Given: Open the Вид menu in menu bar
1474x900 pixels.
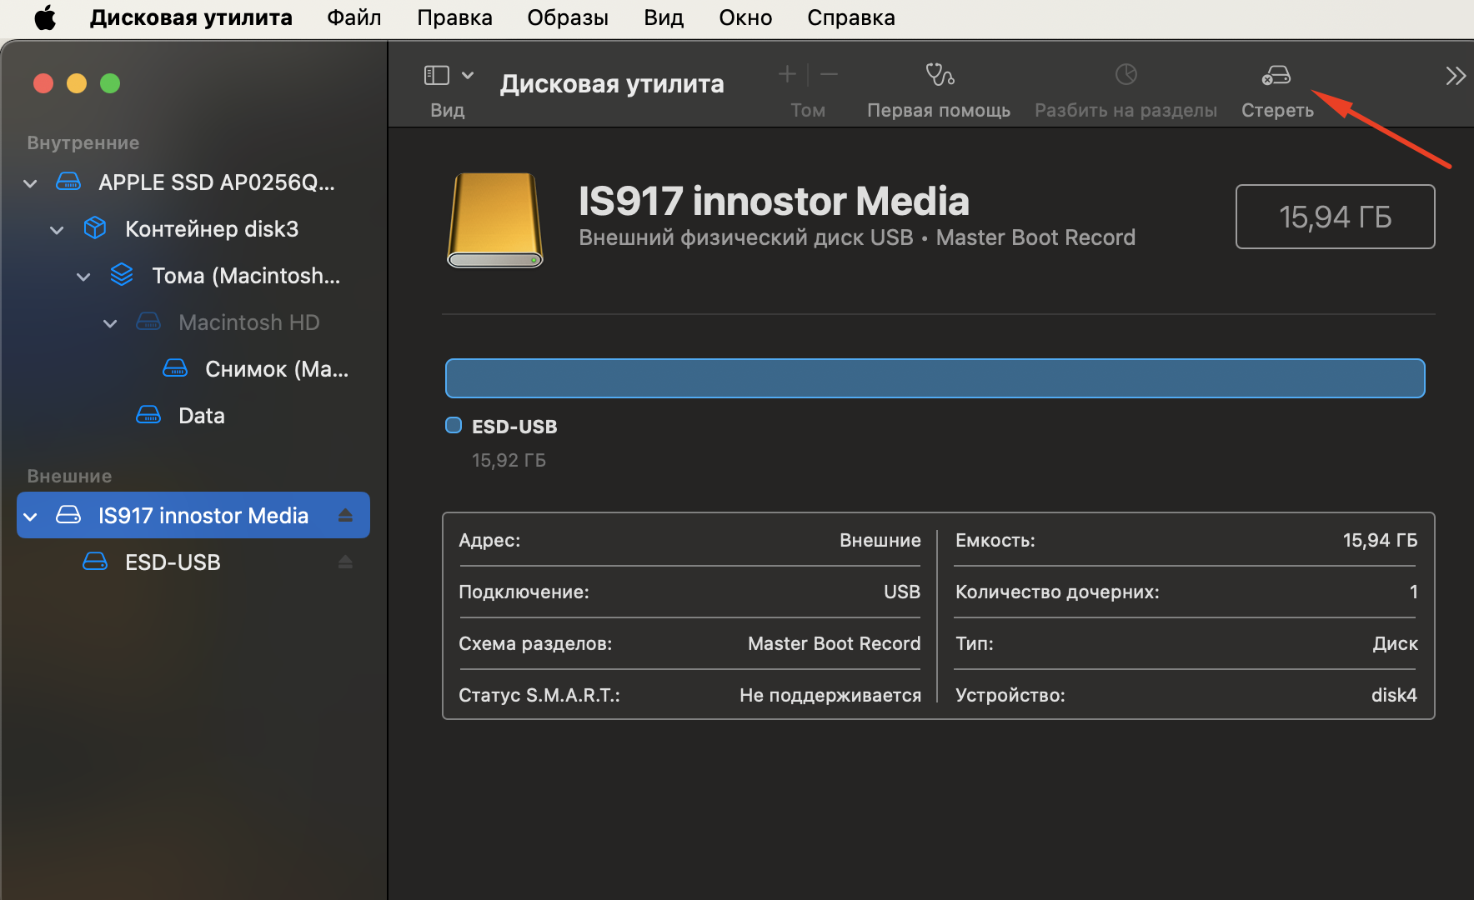Looking at the screenshot, I should [x=664, y=17].
